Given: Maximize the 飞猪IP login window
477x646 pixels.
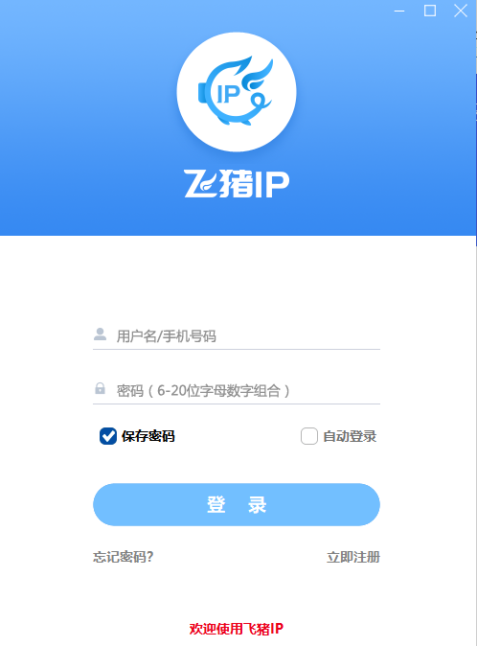Looking at the screenshot, I should tap(430, 11).
